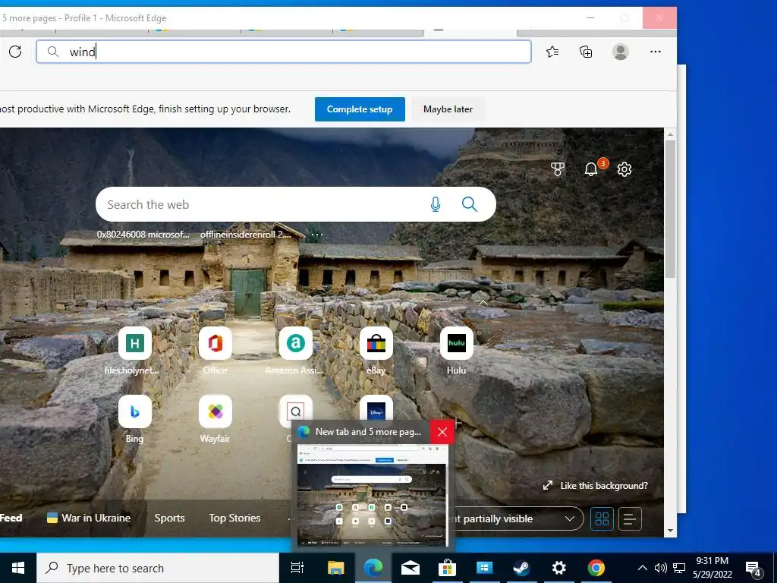
Task: Click the address bar containing wind
Action: tap(284, 52)
